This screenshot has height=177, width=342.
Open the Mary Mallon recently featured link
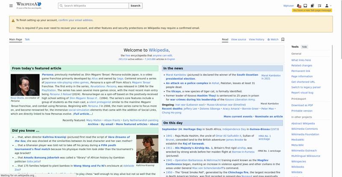[94, 120]
